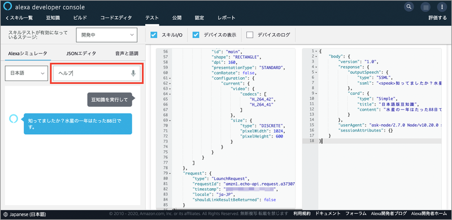Open search via magnifier icon
Screen dimensions: 452x220
(409, 7)
